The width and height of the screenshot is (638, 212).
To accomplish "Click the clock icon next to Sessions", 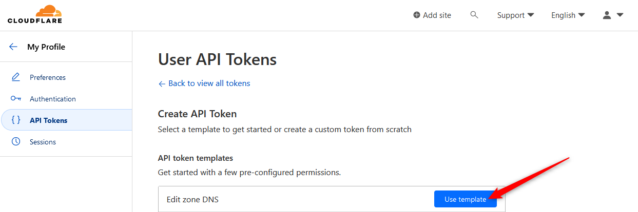I will (15, 142).
